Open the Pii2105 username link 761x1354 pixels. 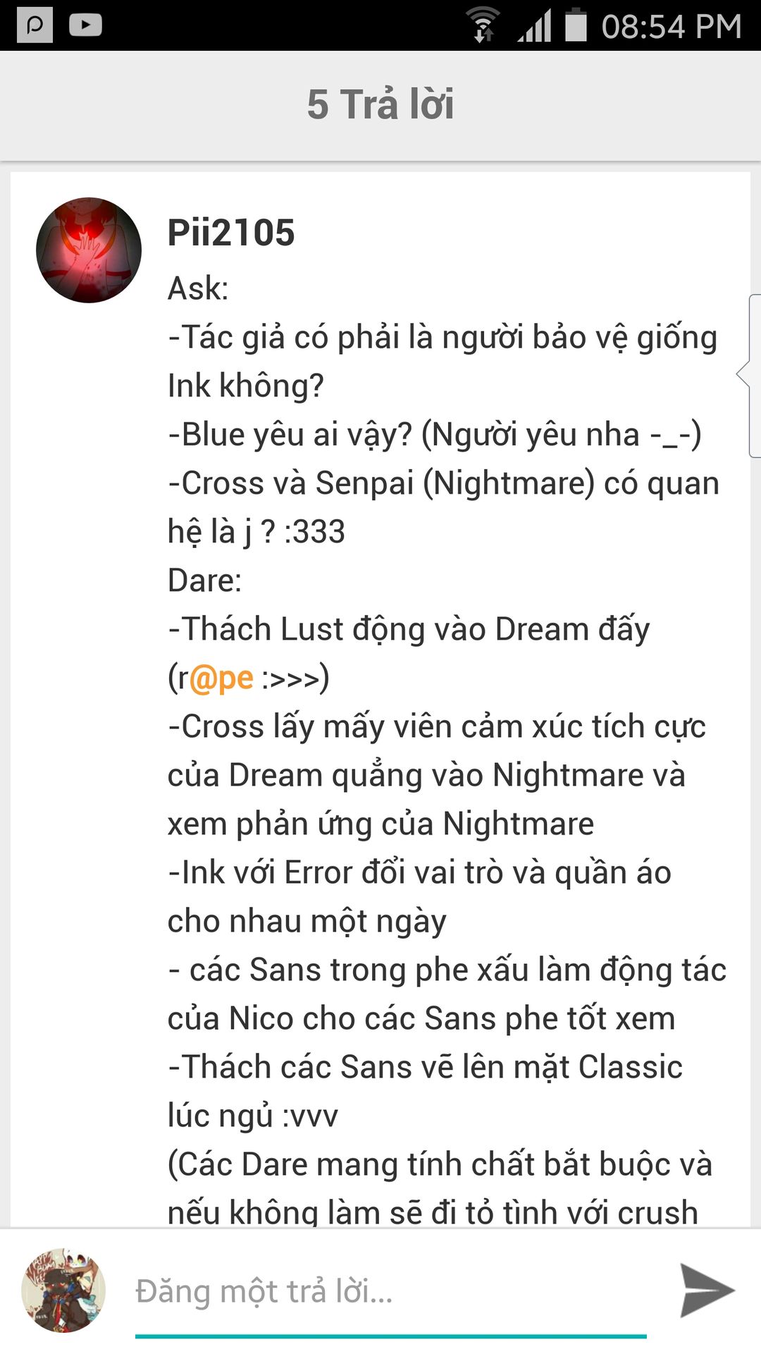[231, 233]
